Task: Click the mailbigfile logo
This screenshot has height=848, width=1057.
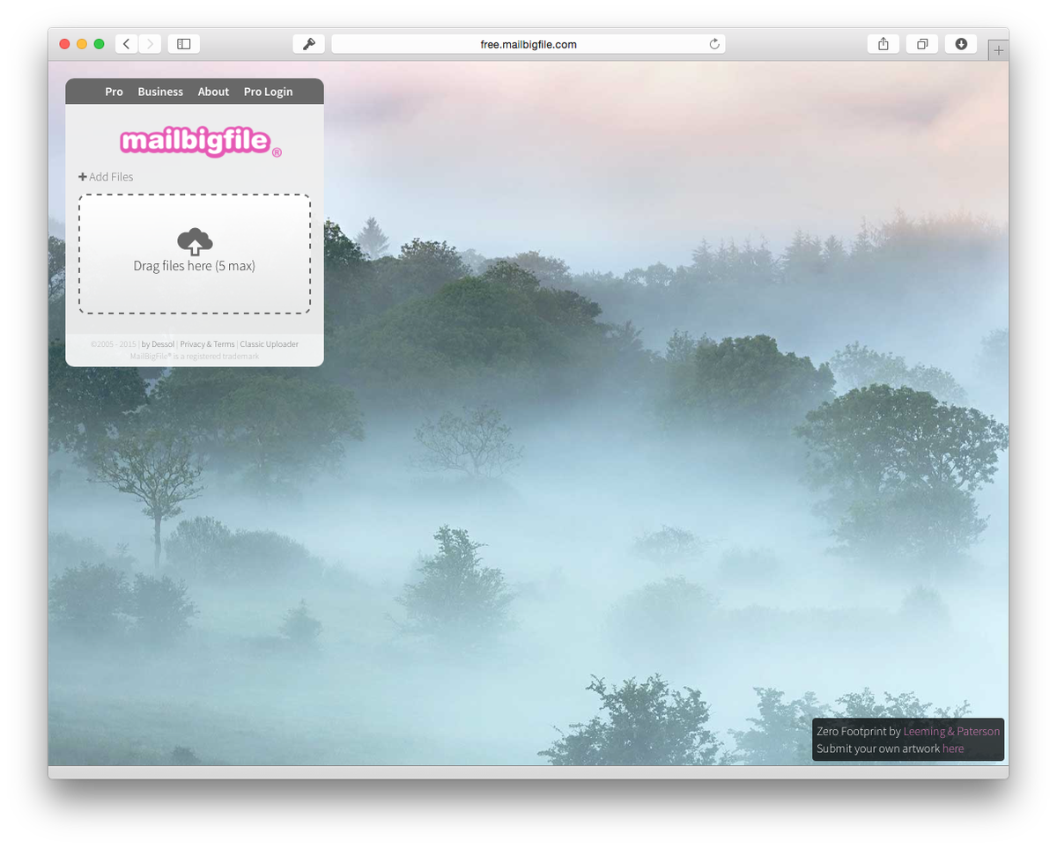Action: [196, 141]
